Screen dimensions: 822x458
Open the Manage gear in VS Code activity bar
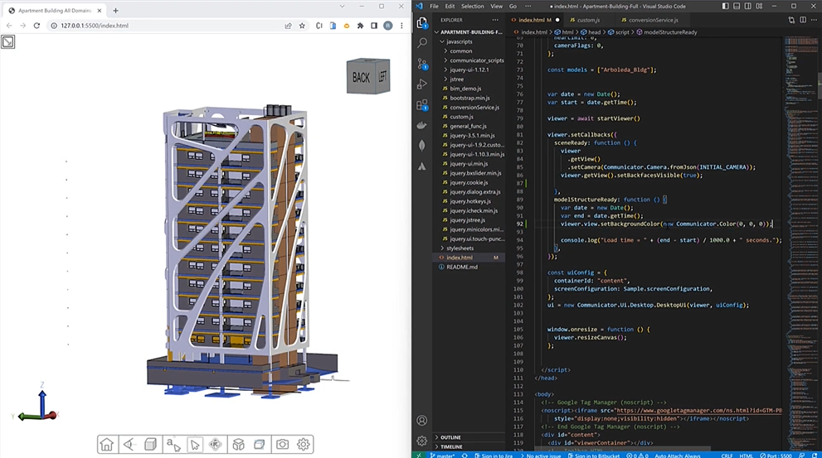click(x=422, y=441)
